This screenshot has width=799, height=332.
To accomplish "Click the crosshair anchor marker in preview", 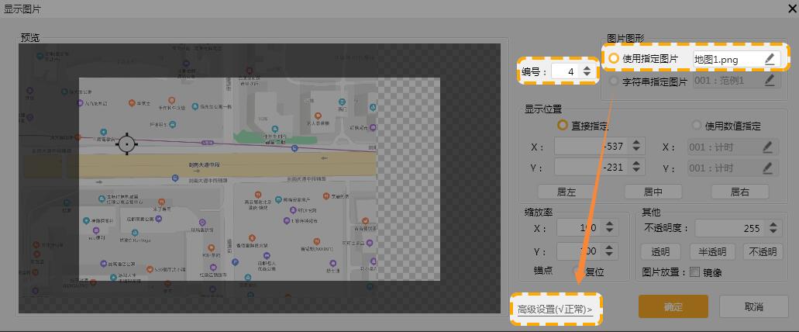I will click(126, 144).
